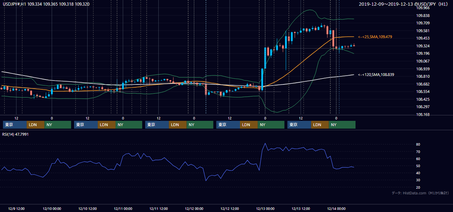Click price axis value 108.810
The image size is (453, 212).
point(423,76)
